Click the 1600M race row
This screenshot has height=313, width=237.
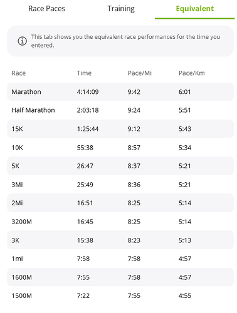tap(120, 277)
